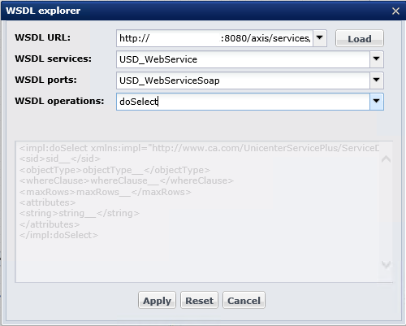Click the Load button
The width and height of the screenshot is (406, 326).
point(360,38)
